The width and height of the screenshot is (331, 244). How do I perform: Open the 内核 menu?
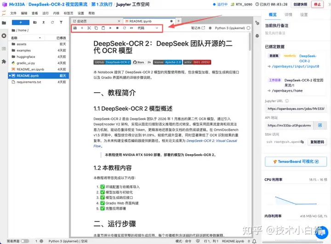pos(56,13)
